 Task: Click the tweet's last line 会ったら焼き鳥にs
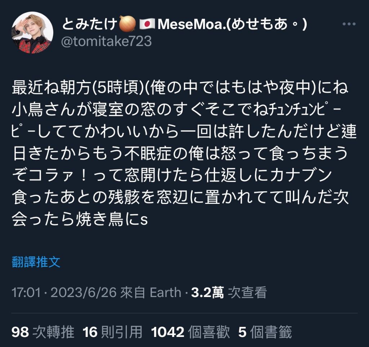(80, 219)
